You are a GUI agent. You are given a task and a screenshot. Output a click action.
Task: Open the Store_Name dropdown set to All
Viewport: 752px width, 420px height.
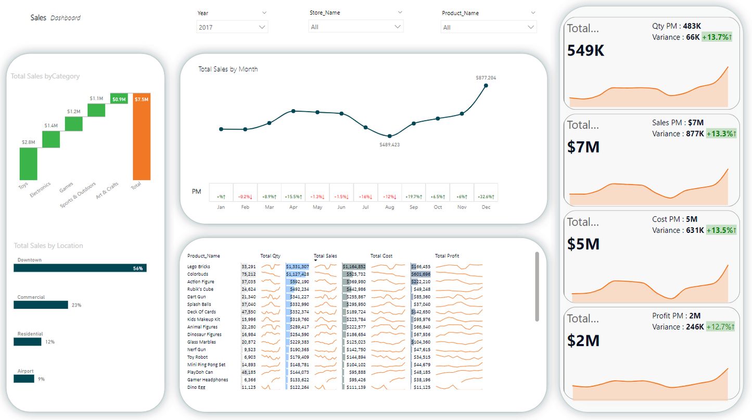point(355,27)
